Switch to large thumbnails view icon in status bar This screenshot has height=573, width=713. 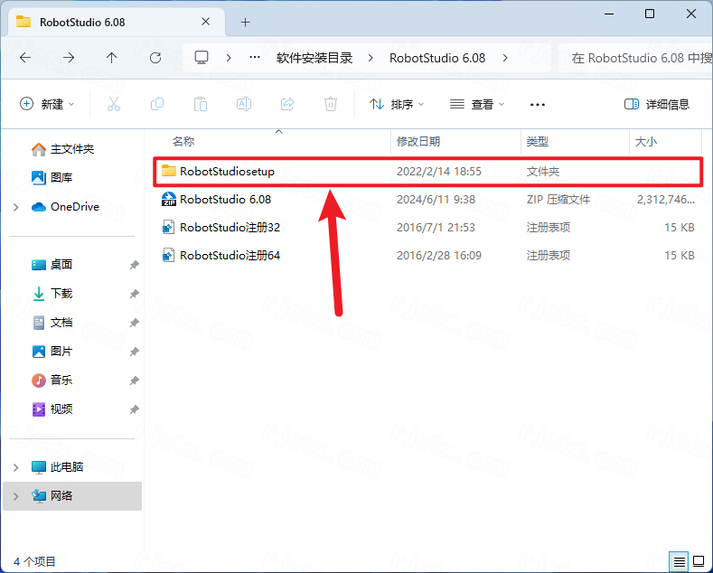coord(699,561)
